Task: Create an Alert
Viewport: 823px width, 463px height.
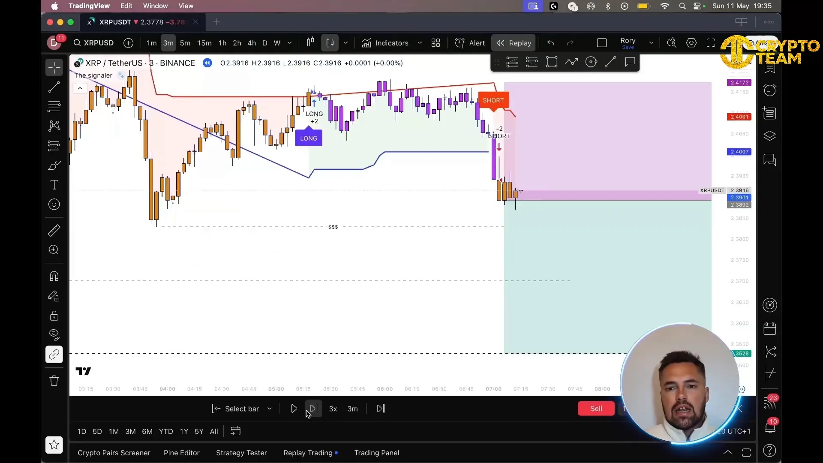Action: pyautogui.click(x=470, y=43)
